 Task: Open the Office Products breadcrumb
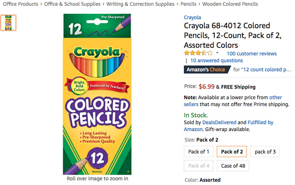[x=21, y=4]
